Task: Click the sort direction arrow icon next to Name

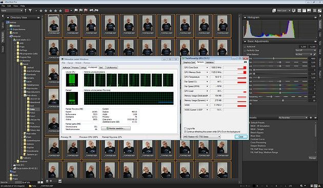Action: (x=26, y=10)
